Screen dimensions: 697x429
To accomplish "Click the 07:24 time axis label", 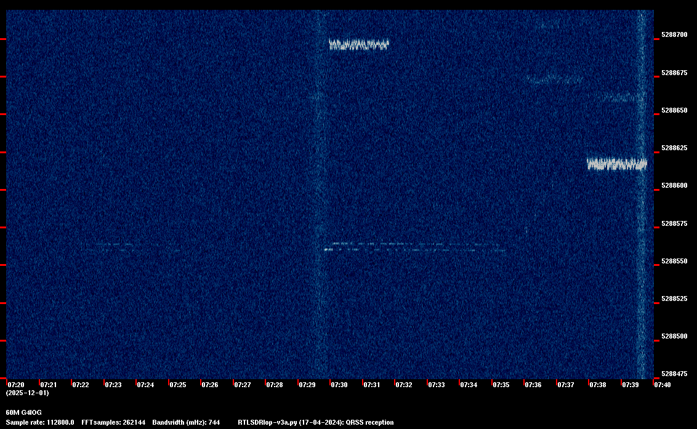I will click(145, 385).
